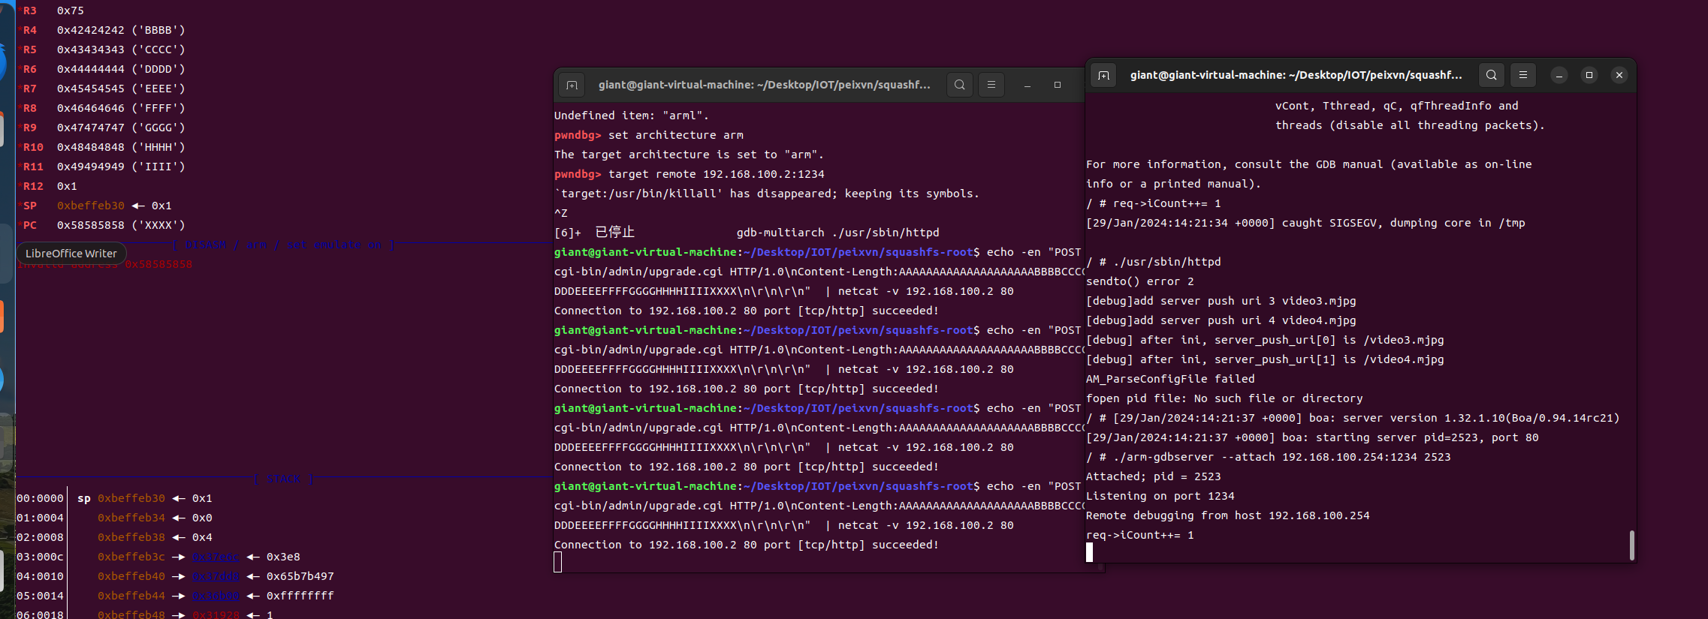Click the 'target remote 192.168.100.2:1234' command
This screenshot has width=1708, height=619.
point(690,174)
